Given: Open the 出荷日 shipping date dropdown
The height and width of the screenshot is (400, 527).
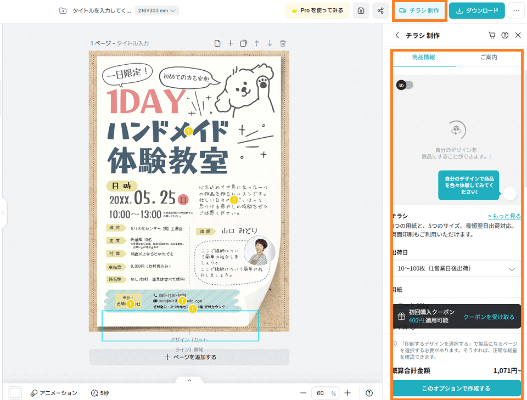Looking at the screenshot, I should (457, 268).
